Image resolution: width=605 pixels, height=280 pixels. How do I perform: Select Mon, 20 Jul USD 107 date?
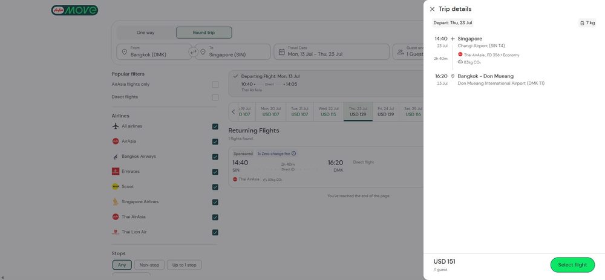tap(270, 112)
